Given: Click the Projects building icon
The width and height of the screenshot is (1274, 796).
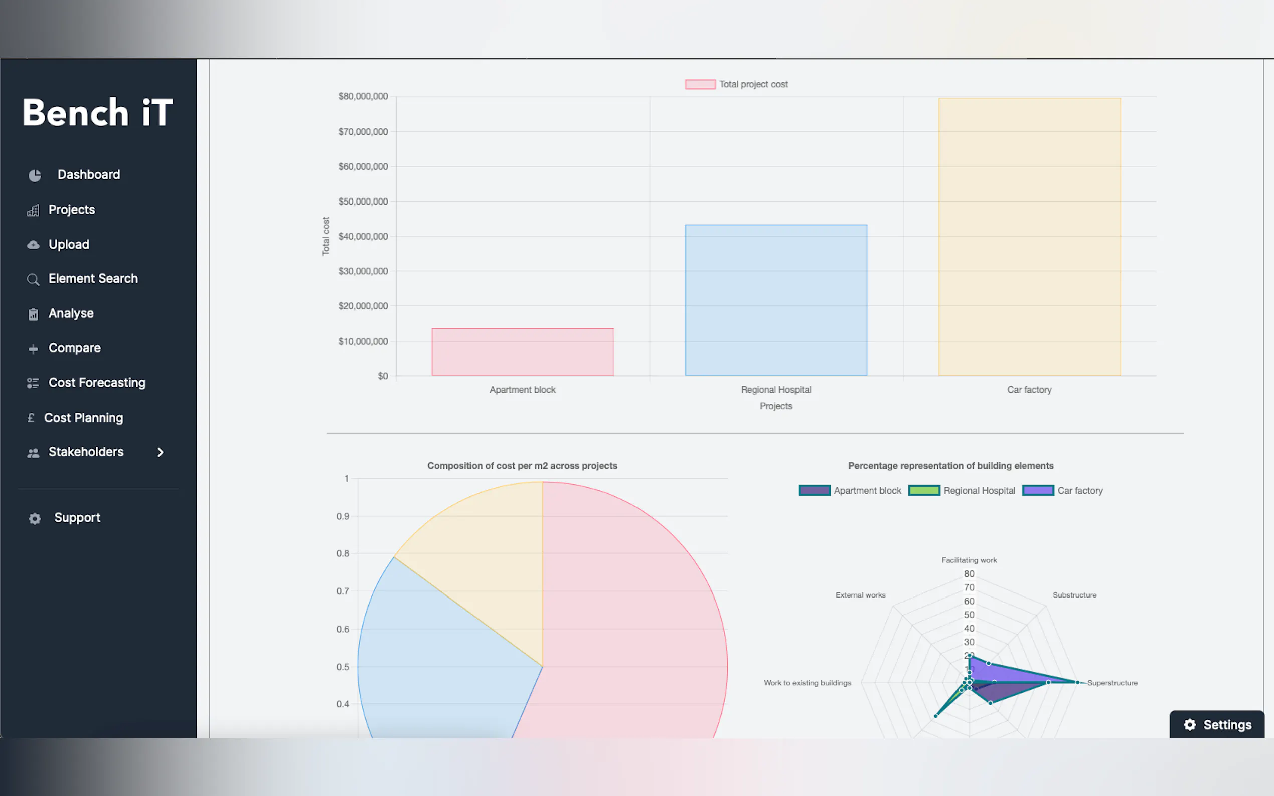Looking at the screenshot, I should tap(33, 211).
